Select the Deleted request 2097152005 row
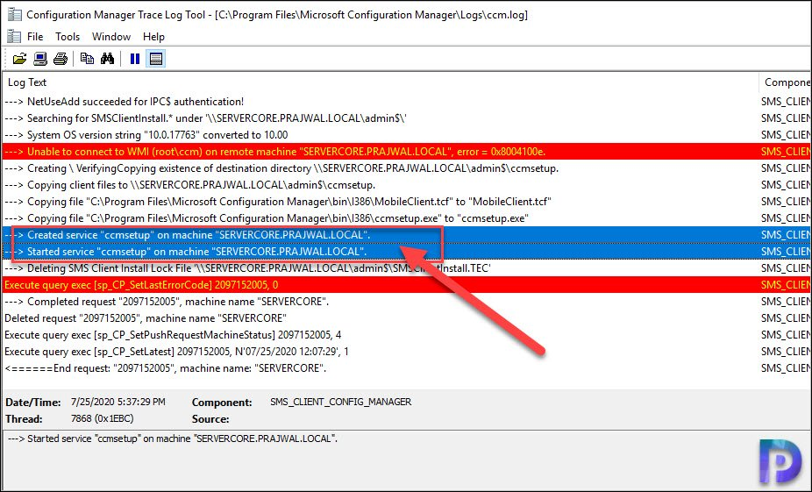The height and width of the screenshot is (492, 812). click(406, 318)
